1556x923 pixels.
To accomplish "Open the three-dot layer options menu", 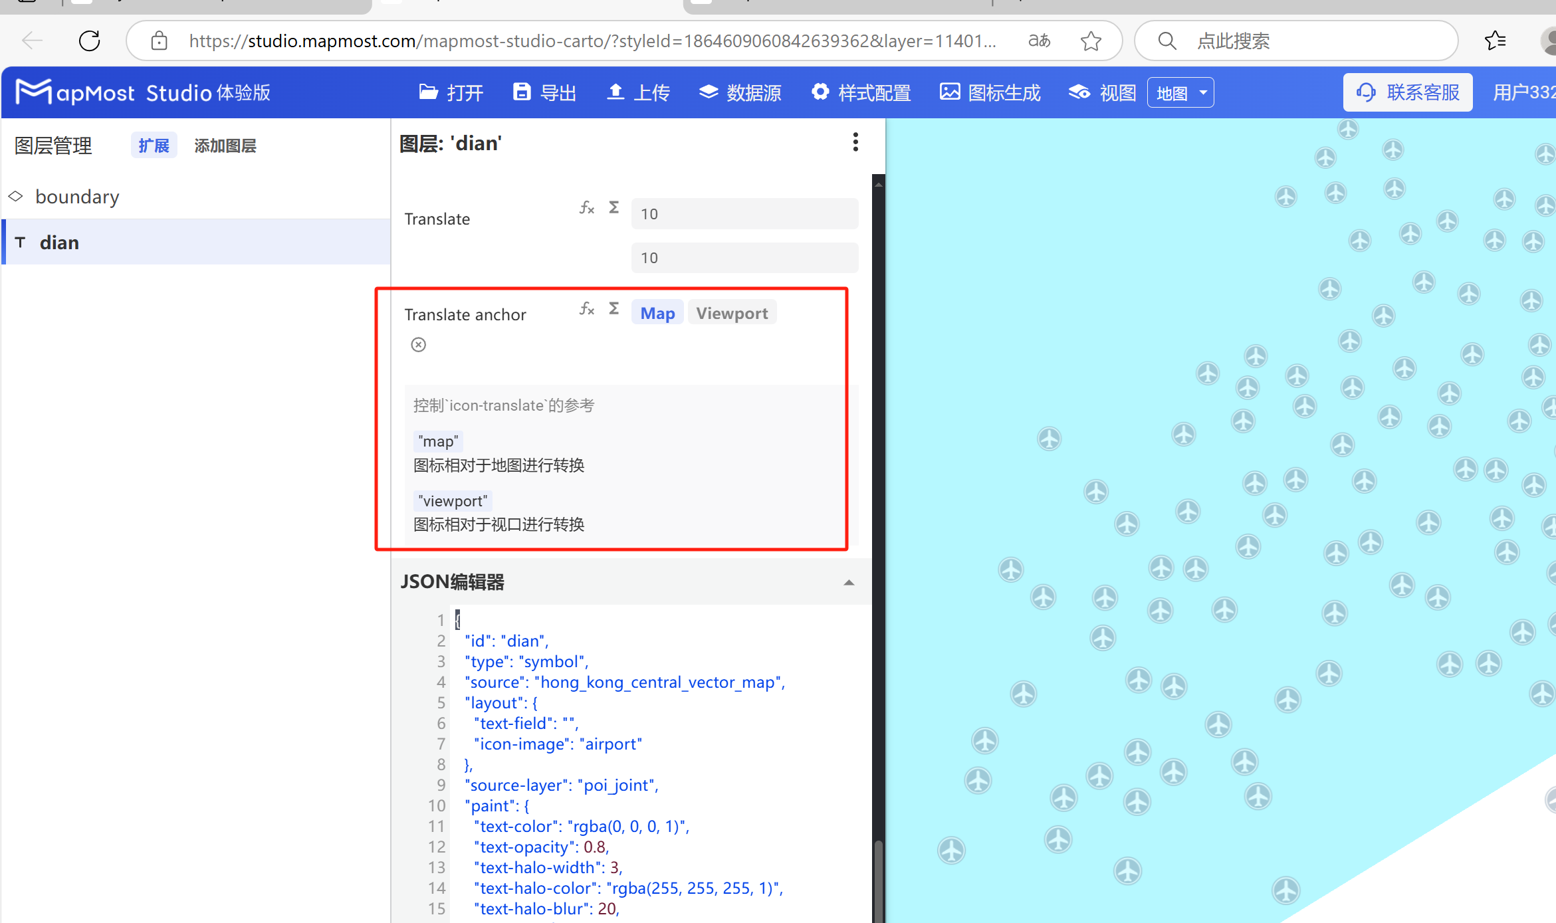I will (855, 142).
